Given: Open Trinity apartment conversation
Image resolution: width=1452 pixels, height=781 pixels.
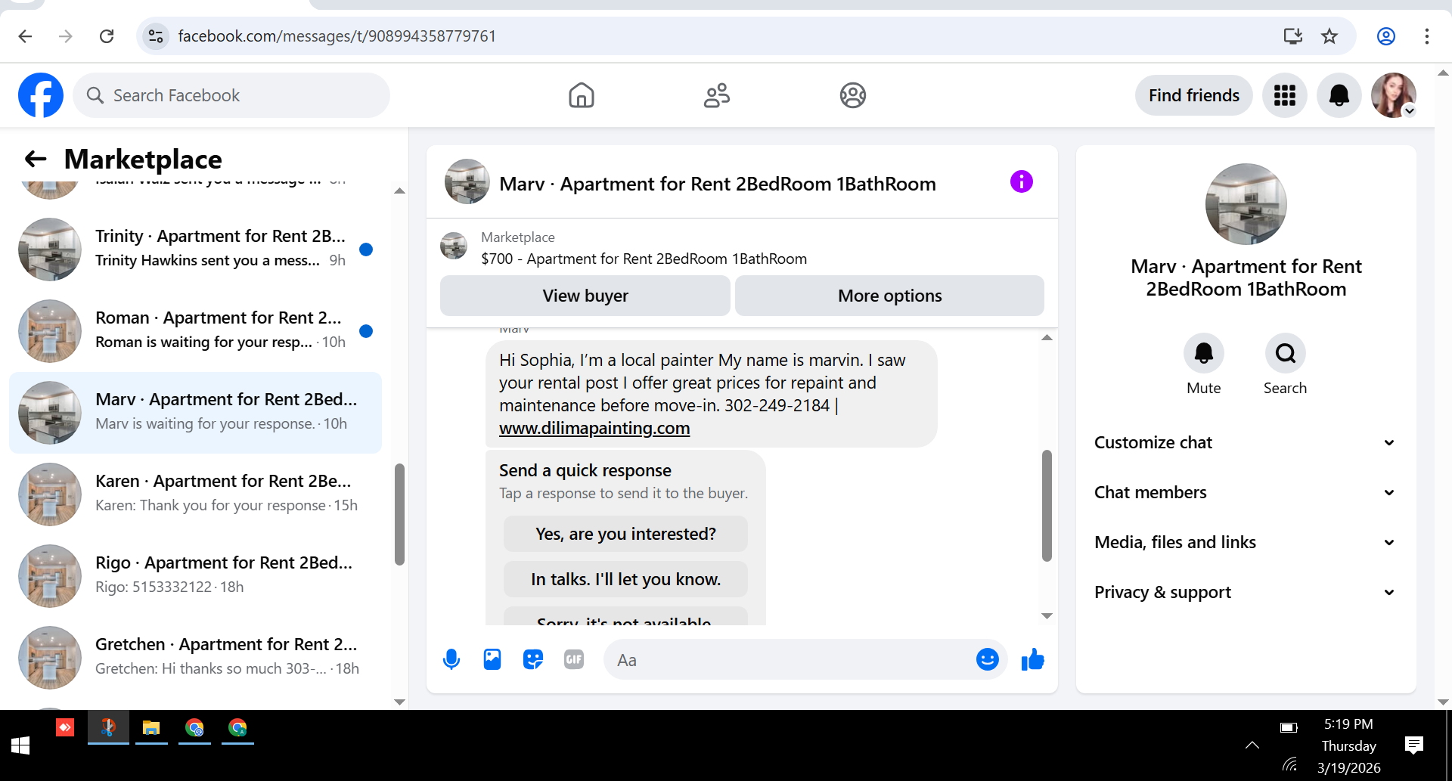Looking at the screenshot, I should (195, 249).
